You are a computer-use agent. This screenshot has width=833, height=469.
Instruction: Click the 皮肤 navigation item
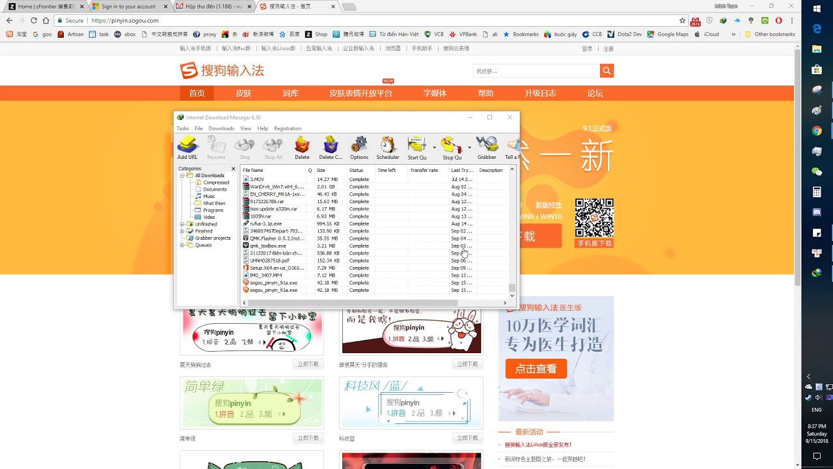click(x=243, y=93)
